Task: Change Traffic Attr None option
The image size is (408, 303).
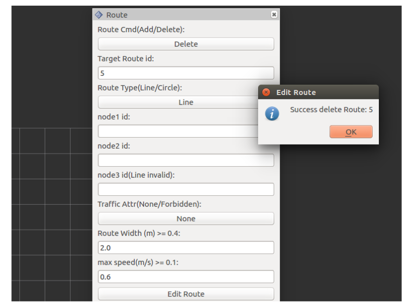Action: coord(186,219)
